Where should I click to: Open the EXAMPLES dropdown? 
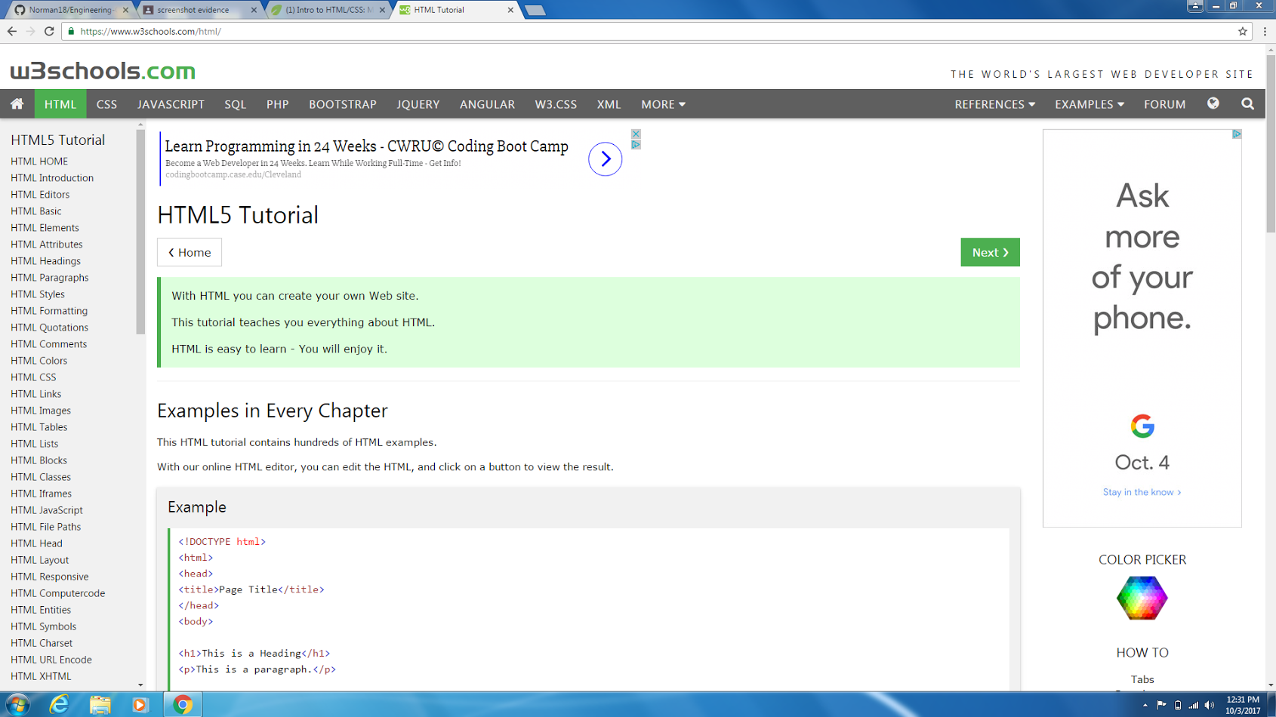coord(1089,104)
